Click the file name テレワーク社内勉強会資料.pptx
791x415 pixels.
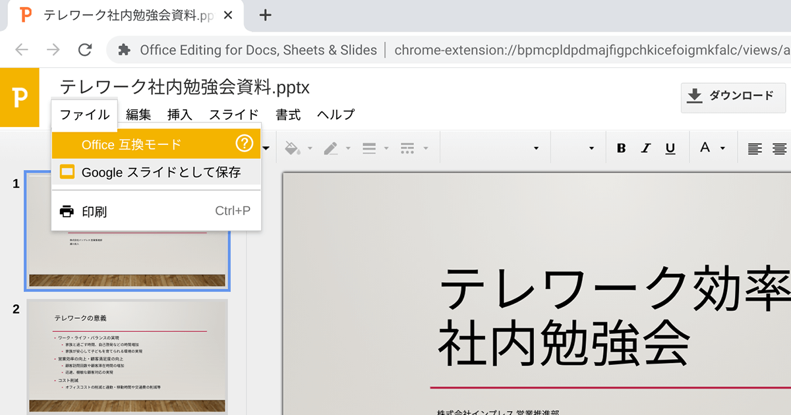click(x=185, y=87)
